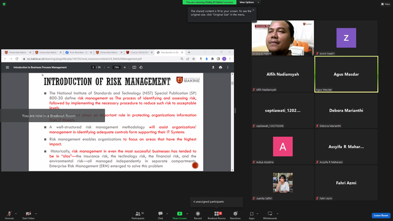Switch to Introduction to Business tab
The width and height of the screenshot is (393, 221).
(x=169, y=53)
